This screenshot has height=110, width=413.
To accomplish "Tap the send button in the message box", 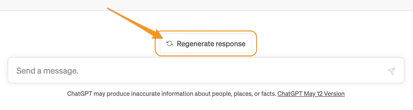I will click(x=391, y=71).
